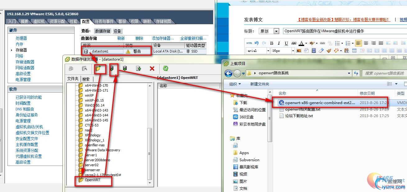Align text right in blog editor
This screenshot has height=192, width=407.
[x=373, y=43]
